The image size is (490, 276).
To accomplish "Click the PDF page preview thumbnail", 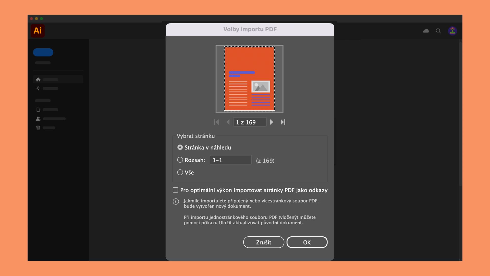I will (249, 78).
